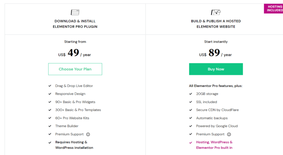Click Hosting, WordPress & Elementor Pro built in
Screen dimensions: 283x155
tap(215, 145)
